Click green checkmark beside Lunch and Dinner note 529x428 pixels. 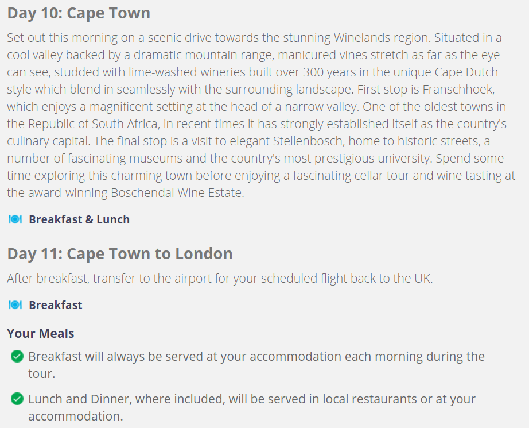click(x=17, y=399)
